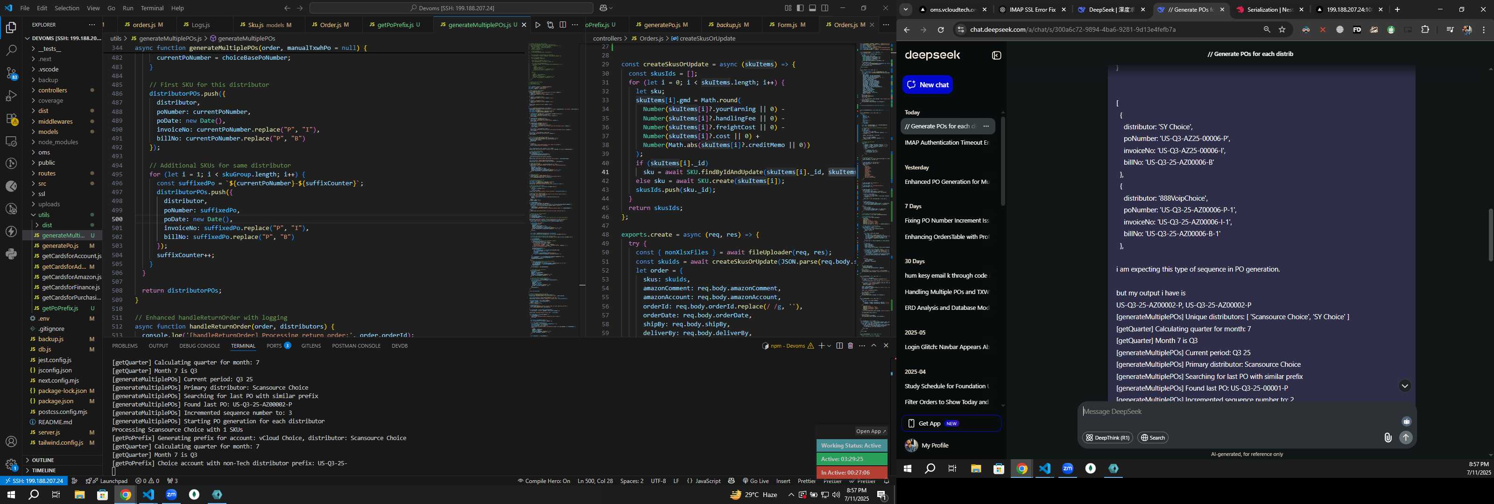Open Chrome Extensions puzzle icon
This screenshot has height=504, width=1494.
[1425, 29]
